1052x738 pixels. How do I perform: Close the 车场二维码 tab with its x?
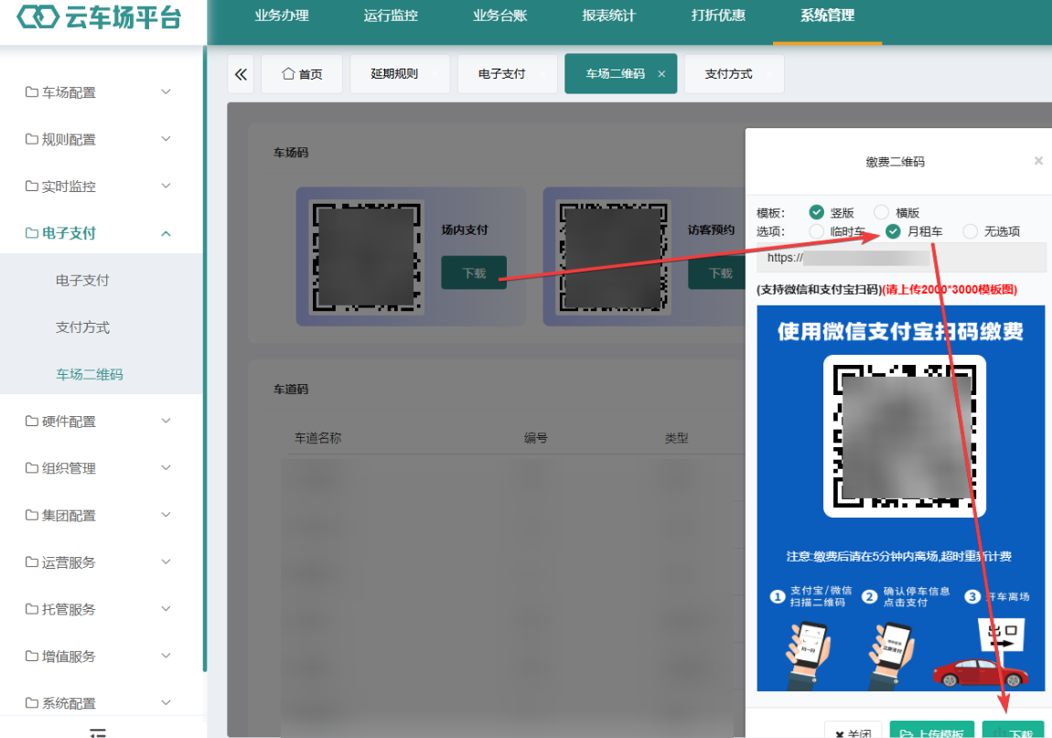tap(661, 74)
